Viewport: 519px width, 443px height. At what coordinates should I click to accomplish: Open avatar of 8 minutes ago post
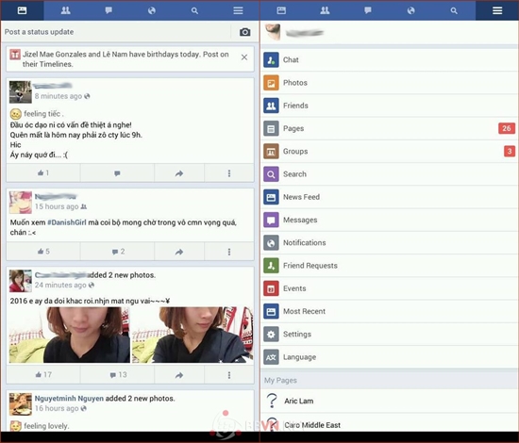coord(21,92)
